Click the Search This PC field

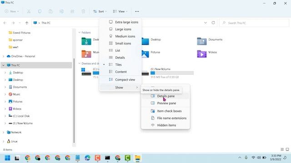[254, 23]
